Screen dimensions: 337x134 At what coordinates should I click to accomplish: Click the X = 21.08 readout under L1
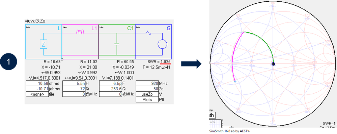[x=88, y=67]
